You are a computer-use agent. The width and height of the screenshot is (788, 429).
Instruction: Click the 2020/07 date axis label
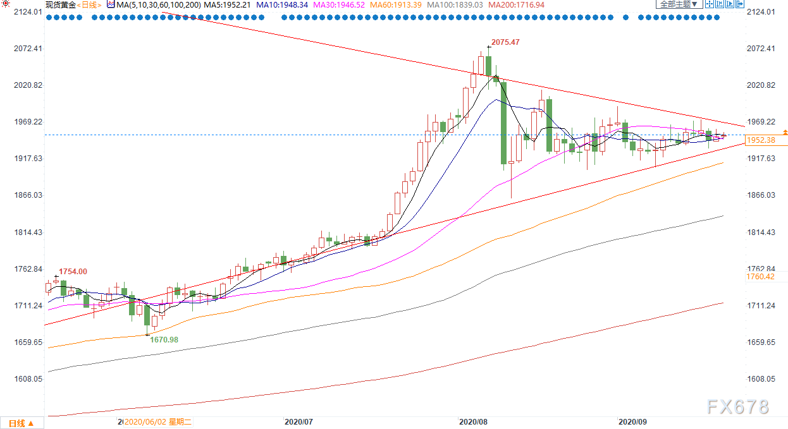coord(299,421)
